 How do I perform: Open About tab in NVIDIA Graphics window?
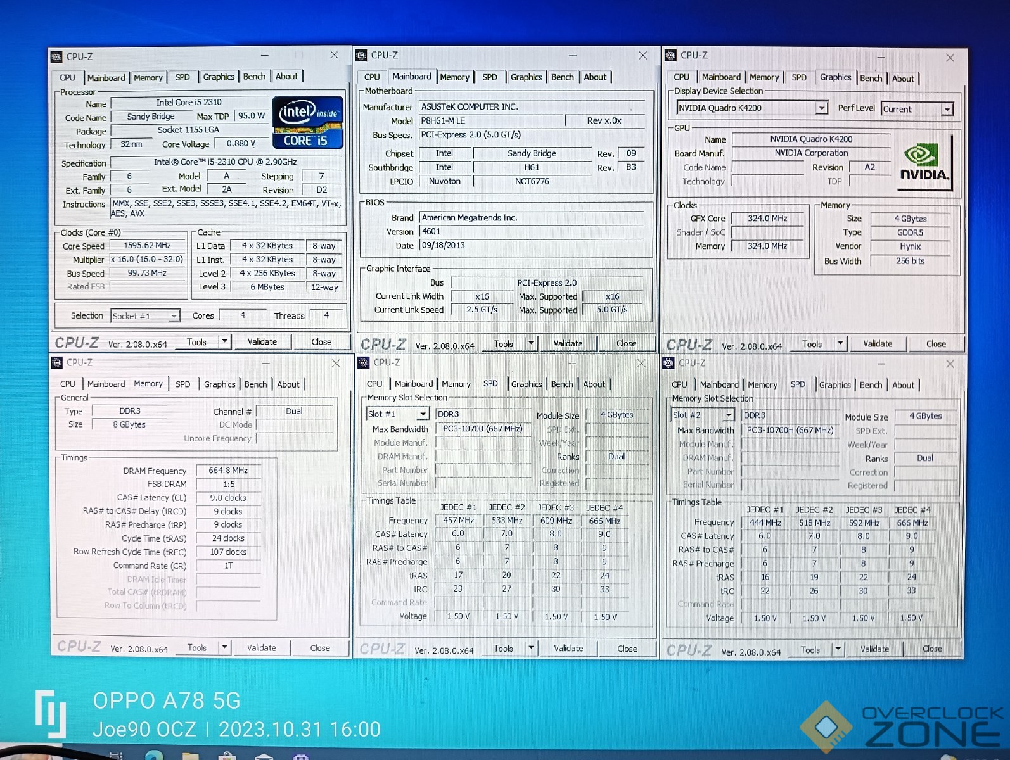point(903,79)
